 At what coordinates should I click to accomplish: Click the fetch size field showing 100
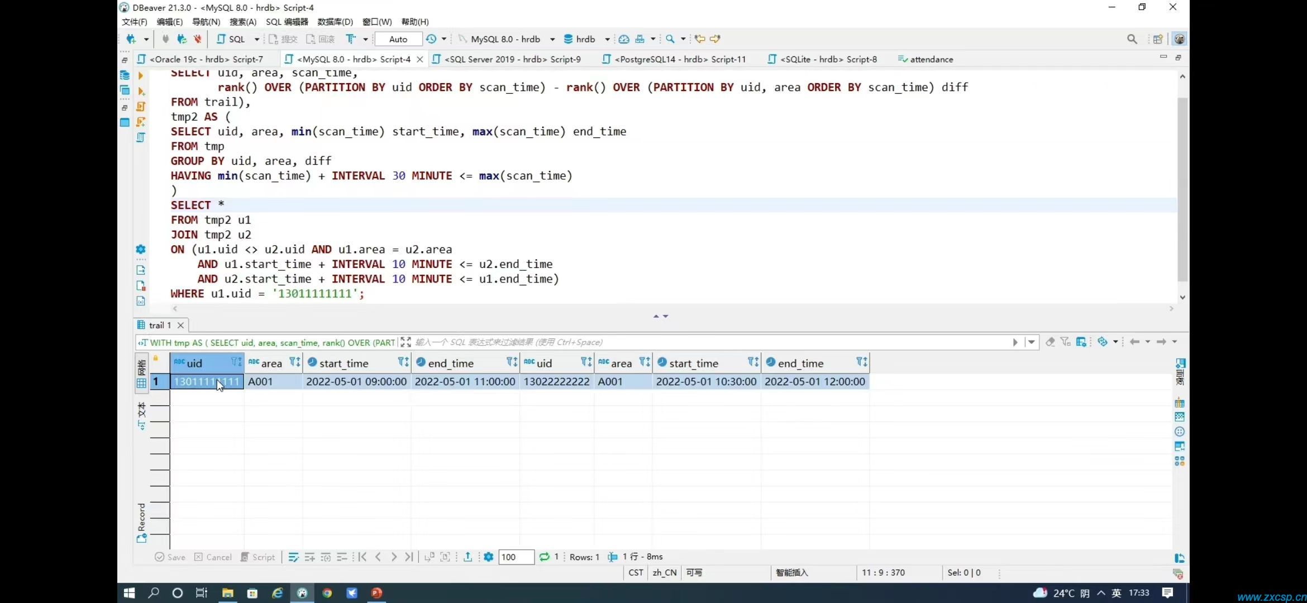[516, 557]
